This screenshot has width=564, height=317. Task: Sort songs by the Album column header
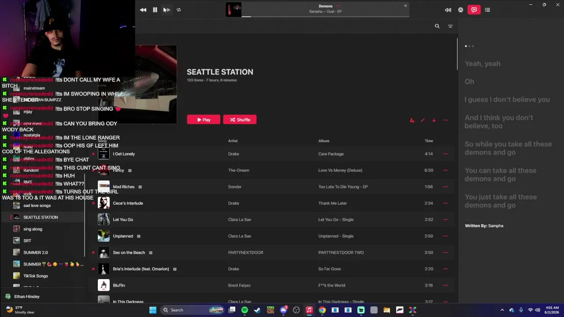pyautogui.click(x=324, y=141)
